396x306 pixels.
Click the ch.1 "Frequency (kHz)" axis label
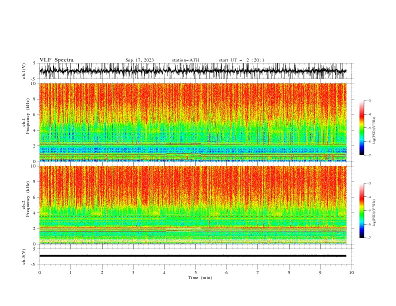[28, 116]
